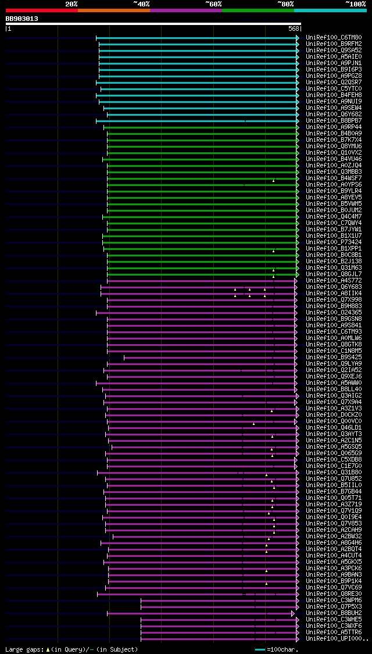Click the white query sequence bar

point(153,24)
